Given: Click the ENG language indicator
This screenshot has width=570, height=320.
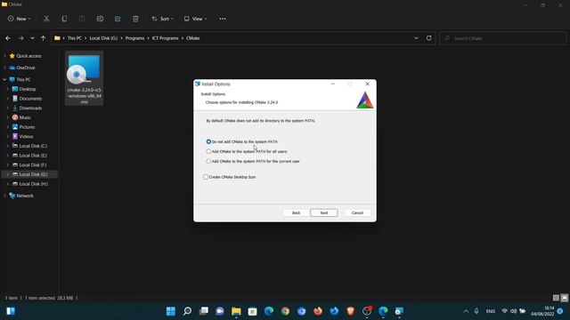Looking at the screenshot, I should [491, 311].
